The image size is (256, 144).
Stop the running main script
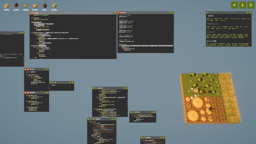pos(119,13)
